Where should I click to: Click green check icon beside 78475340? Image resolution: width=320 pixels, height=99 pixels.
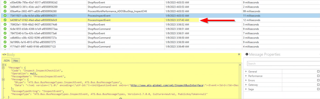5,33
